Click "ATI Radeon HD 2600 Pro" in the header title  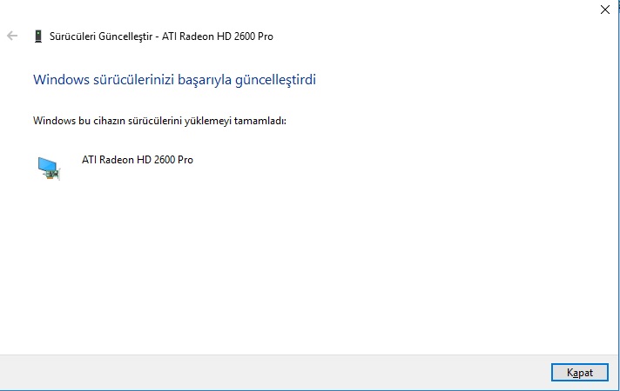[x=218, y=36]
